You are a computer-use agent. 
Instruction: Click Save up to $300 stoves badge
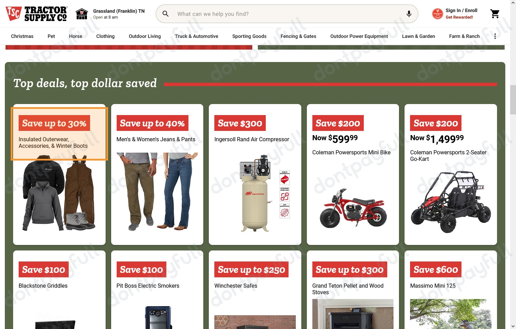click(x=350, y=269)
